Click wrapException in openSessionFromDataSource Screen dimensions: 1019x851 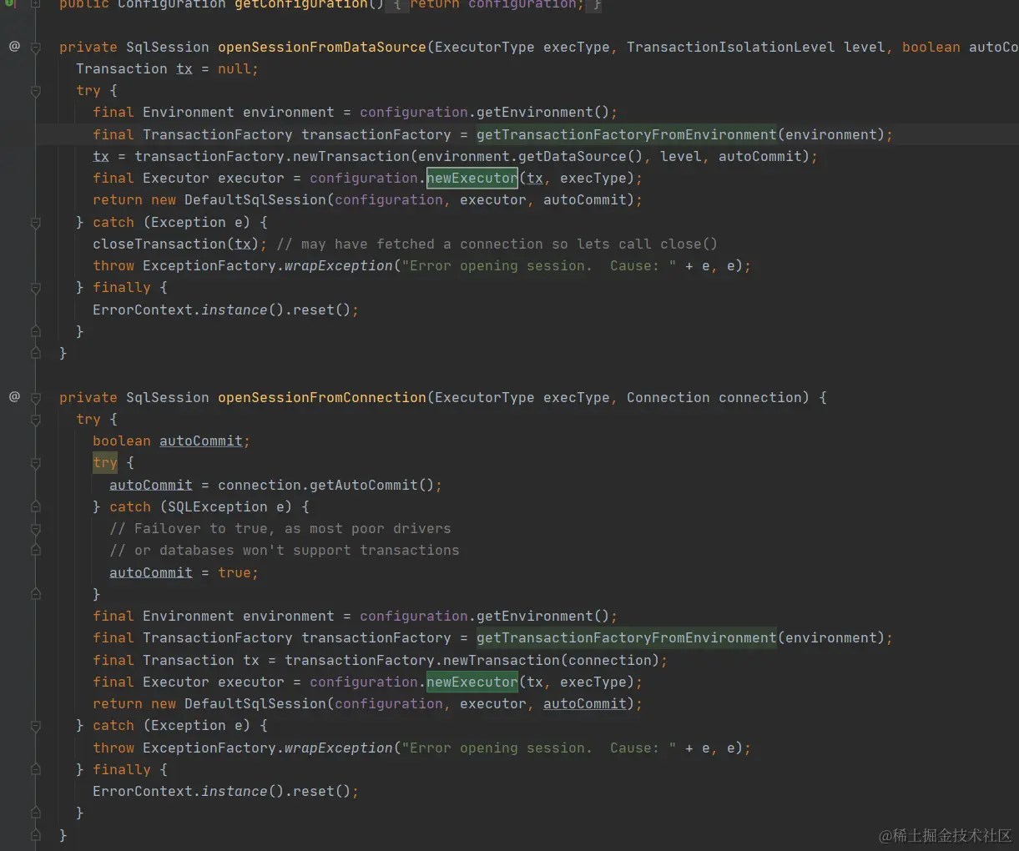click(x=339, y=265)
